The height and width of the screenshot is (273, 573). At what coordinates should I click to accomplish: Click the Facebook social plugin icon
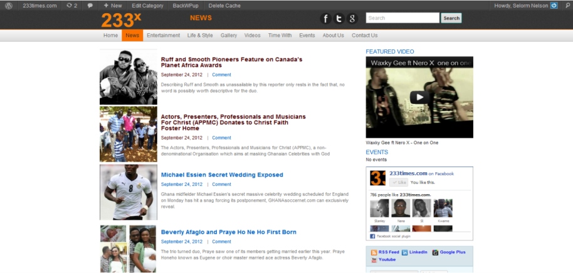click(x=372, y=237)
